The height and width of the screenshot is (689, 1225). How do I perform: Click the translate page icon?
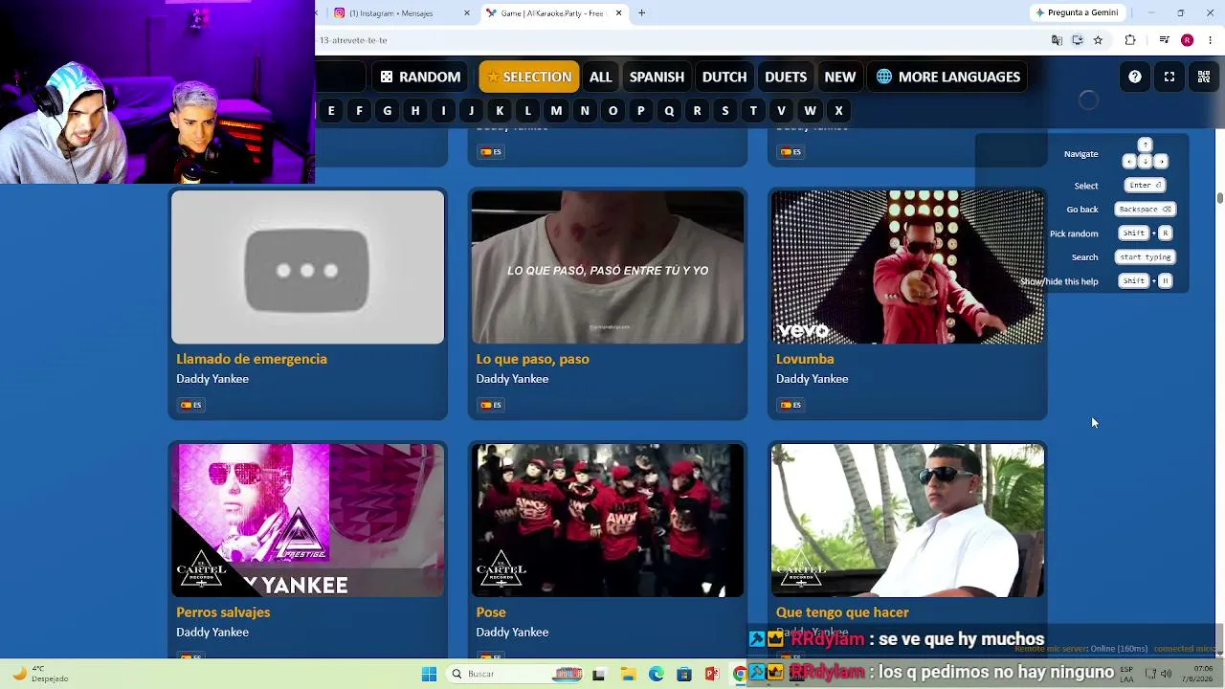pos(1057,40)
